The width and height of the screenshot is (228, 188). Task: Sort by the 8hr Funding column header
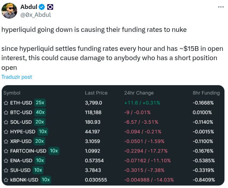[x=206, y=93]
